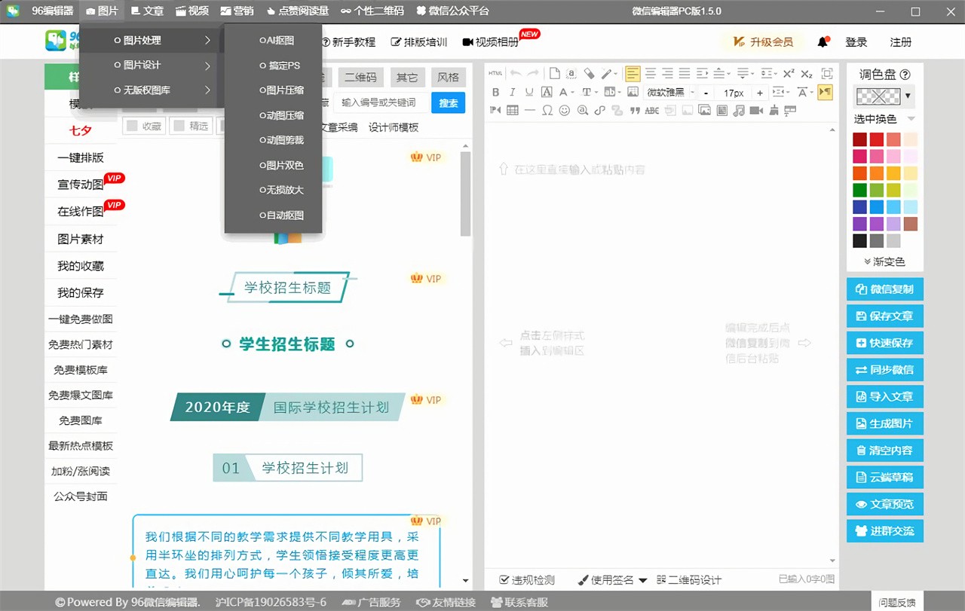This screenshot has height=611, width=965.
Task: Enable the 违规检测 checkbox
Action: coord(504,579)
